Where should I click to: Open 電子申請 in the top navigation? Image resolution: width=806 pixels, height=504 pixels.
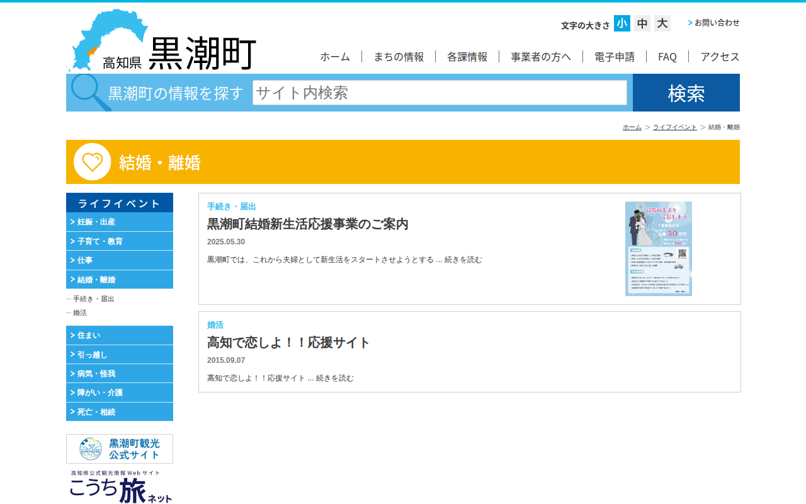(615, 57)
